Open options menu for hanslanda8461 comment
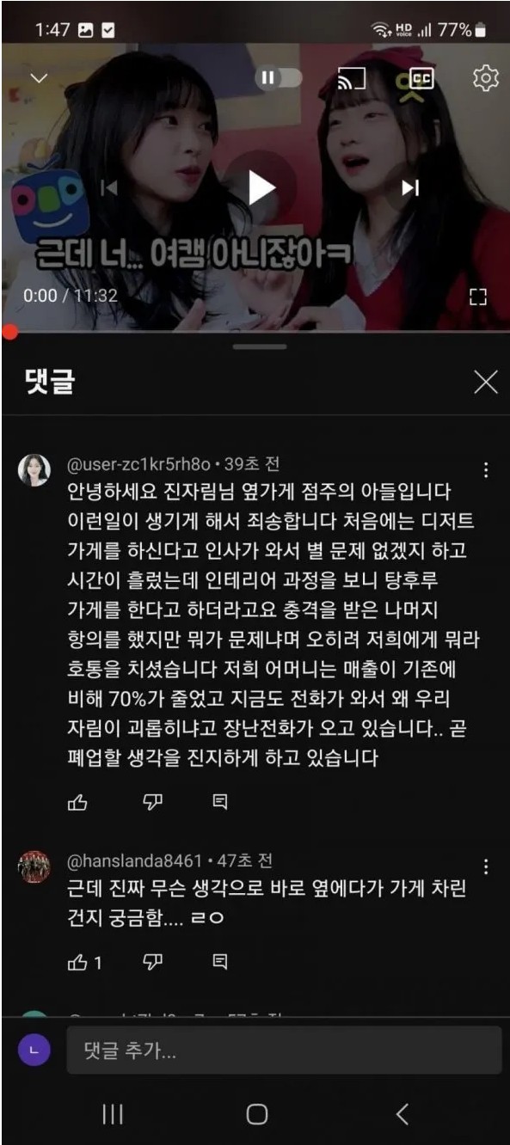This screenshot has width=510, height=1145. [486, 866]
